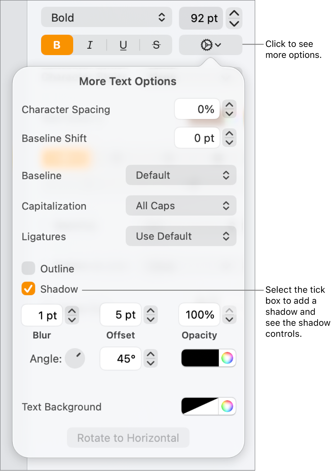The image size is (336, 471).
Task: Open advanced options with the gear icon
Action: [210, 45]
